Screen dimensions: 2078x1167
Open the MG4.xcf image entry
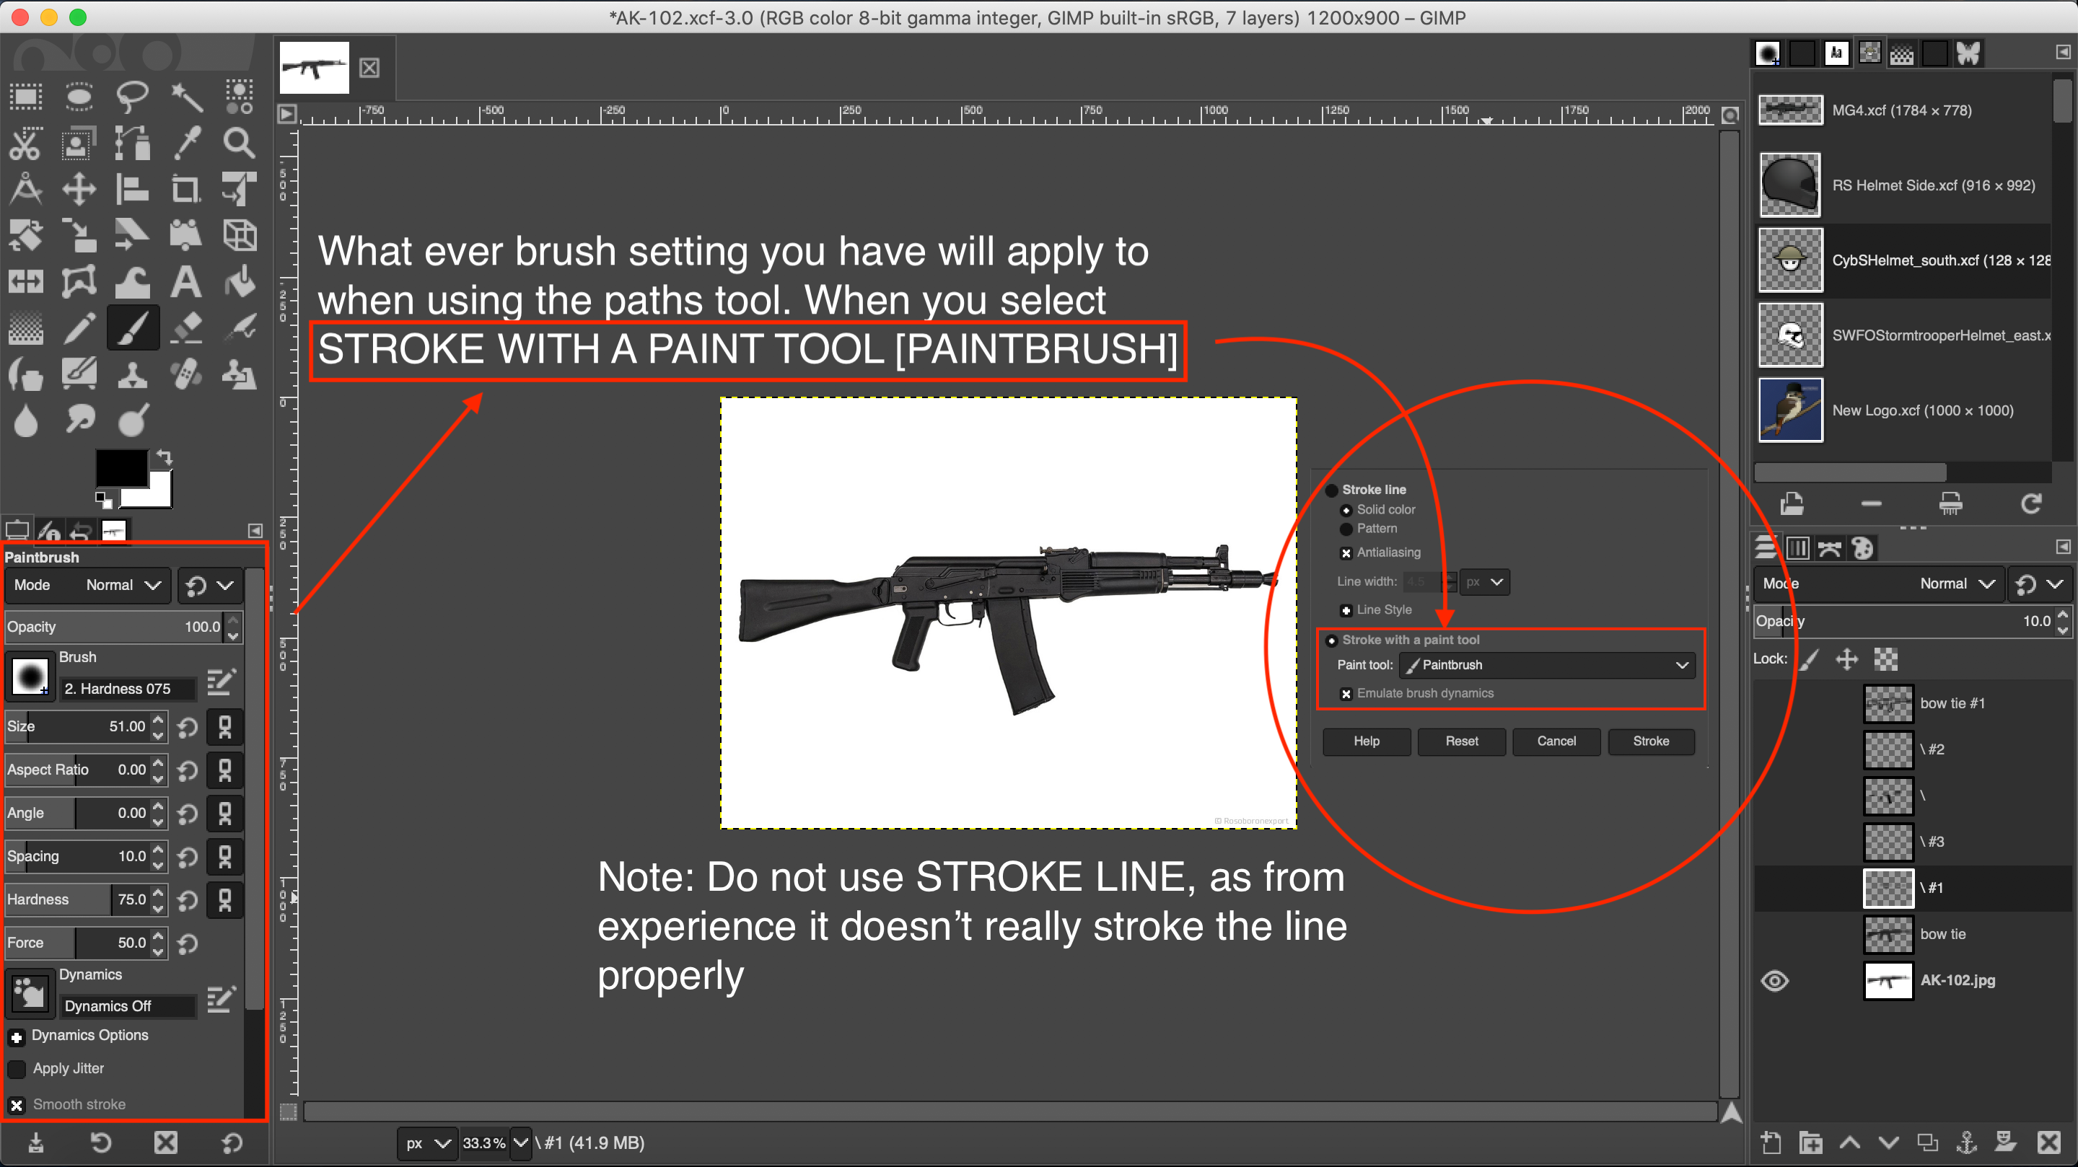pyautogui.click(x=1901, y=110)
